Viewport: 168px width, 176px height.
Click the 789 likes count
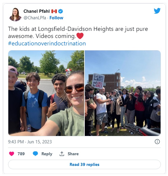point(21,154)
